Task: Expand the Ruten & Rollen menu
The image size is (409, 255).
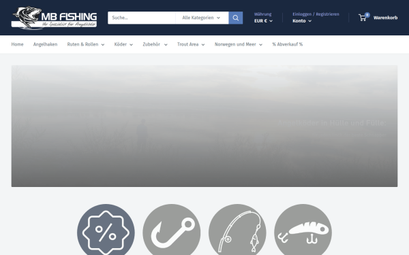Action: pos(86,44)
